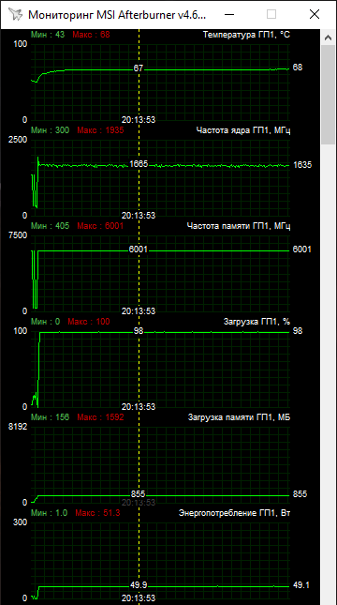This screenshot has width=337, height=605.
Task: Click the 855 memory usage marker value
Action: coord(138,494)
